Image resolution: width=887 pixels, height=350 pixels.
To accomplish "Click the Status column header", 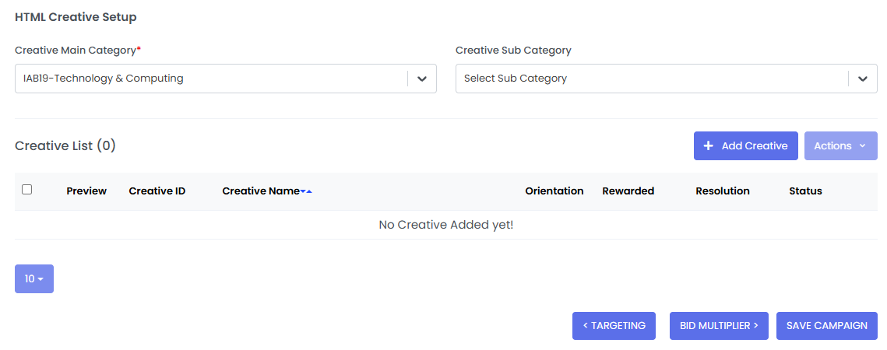I will pos(805,191).
